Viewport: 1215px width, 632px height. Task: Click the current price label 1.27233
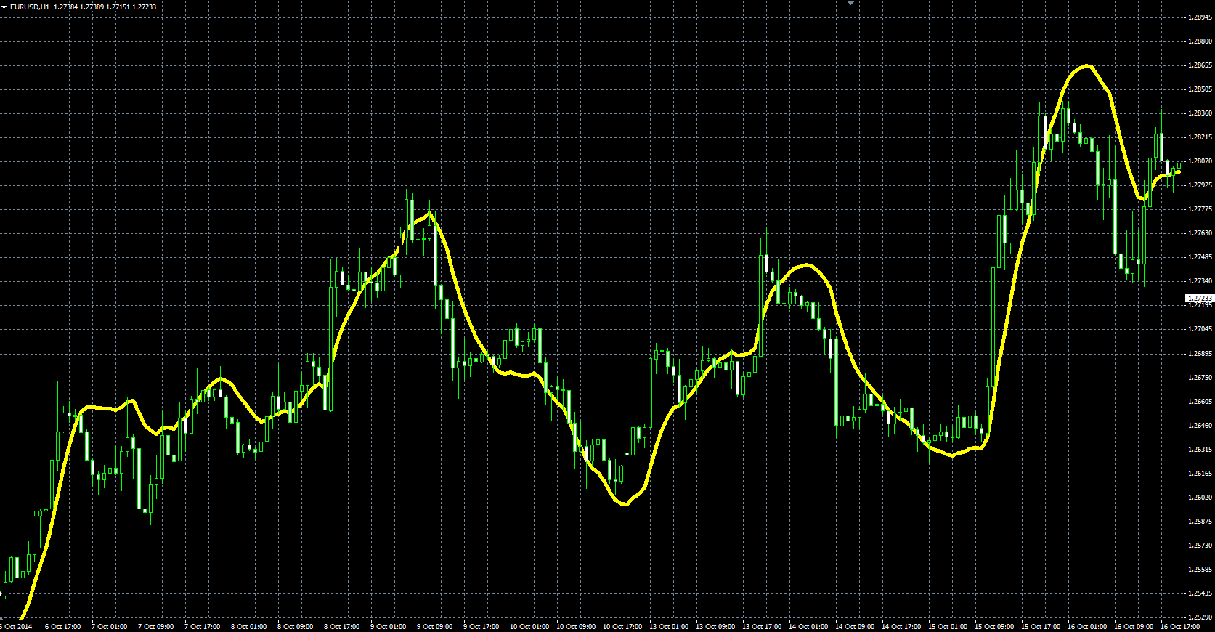click(1200, 299)
